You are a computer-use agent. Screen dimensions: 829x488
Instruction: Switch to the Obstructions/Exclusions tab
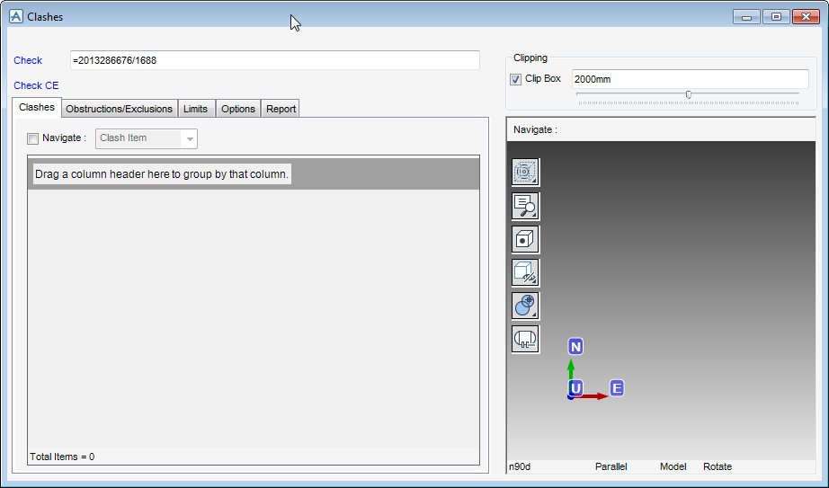119,109
